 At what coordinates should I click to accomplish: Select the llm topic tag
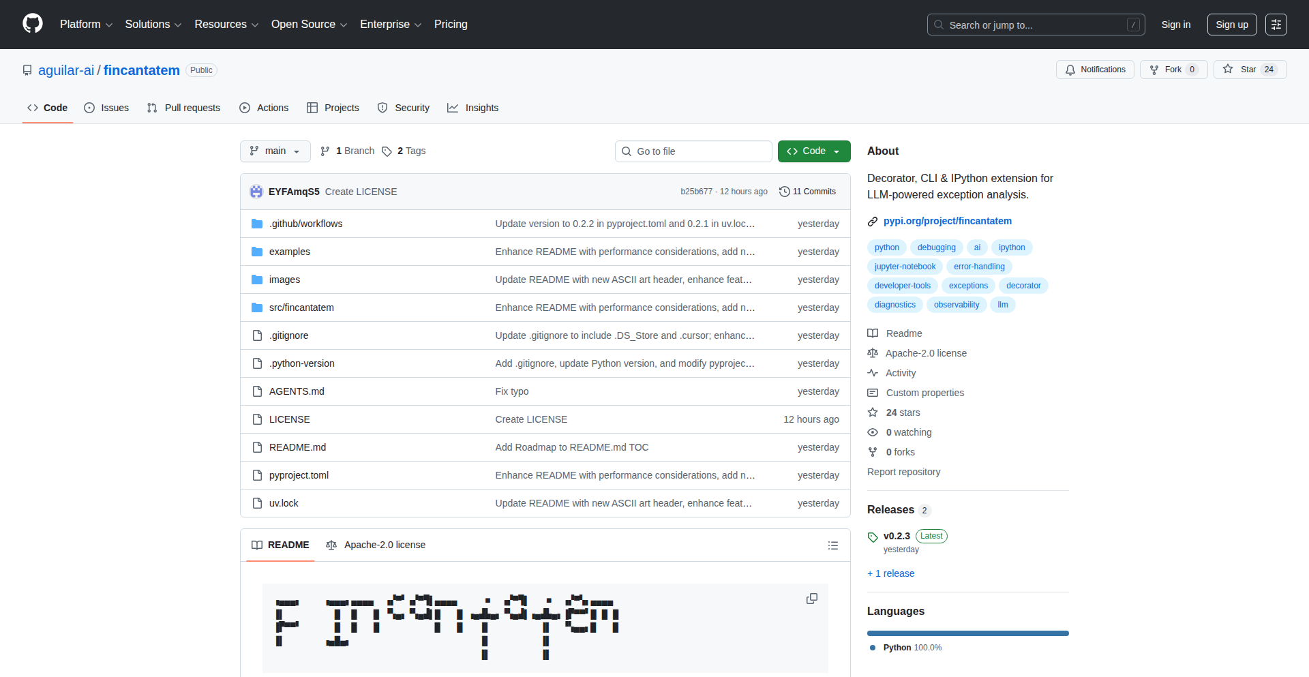pos(1003,305)
